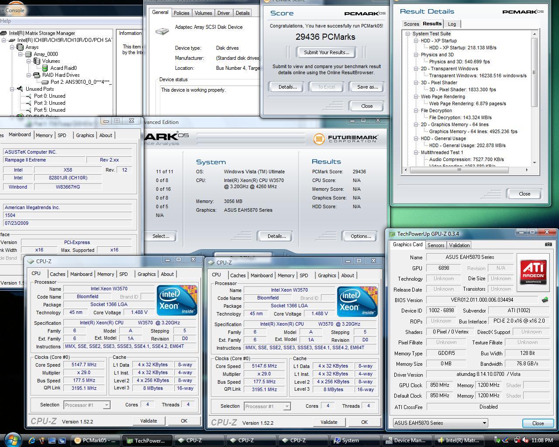Open SPD tab in right CPU-Z window

pos(304,275)
